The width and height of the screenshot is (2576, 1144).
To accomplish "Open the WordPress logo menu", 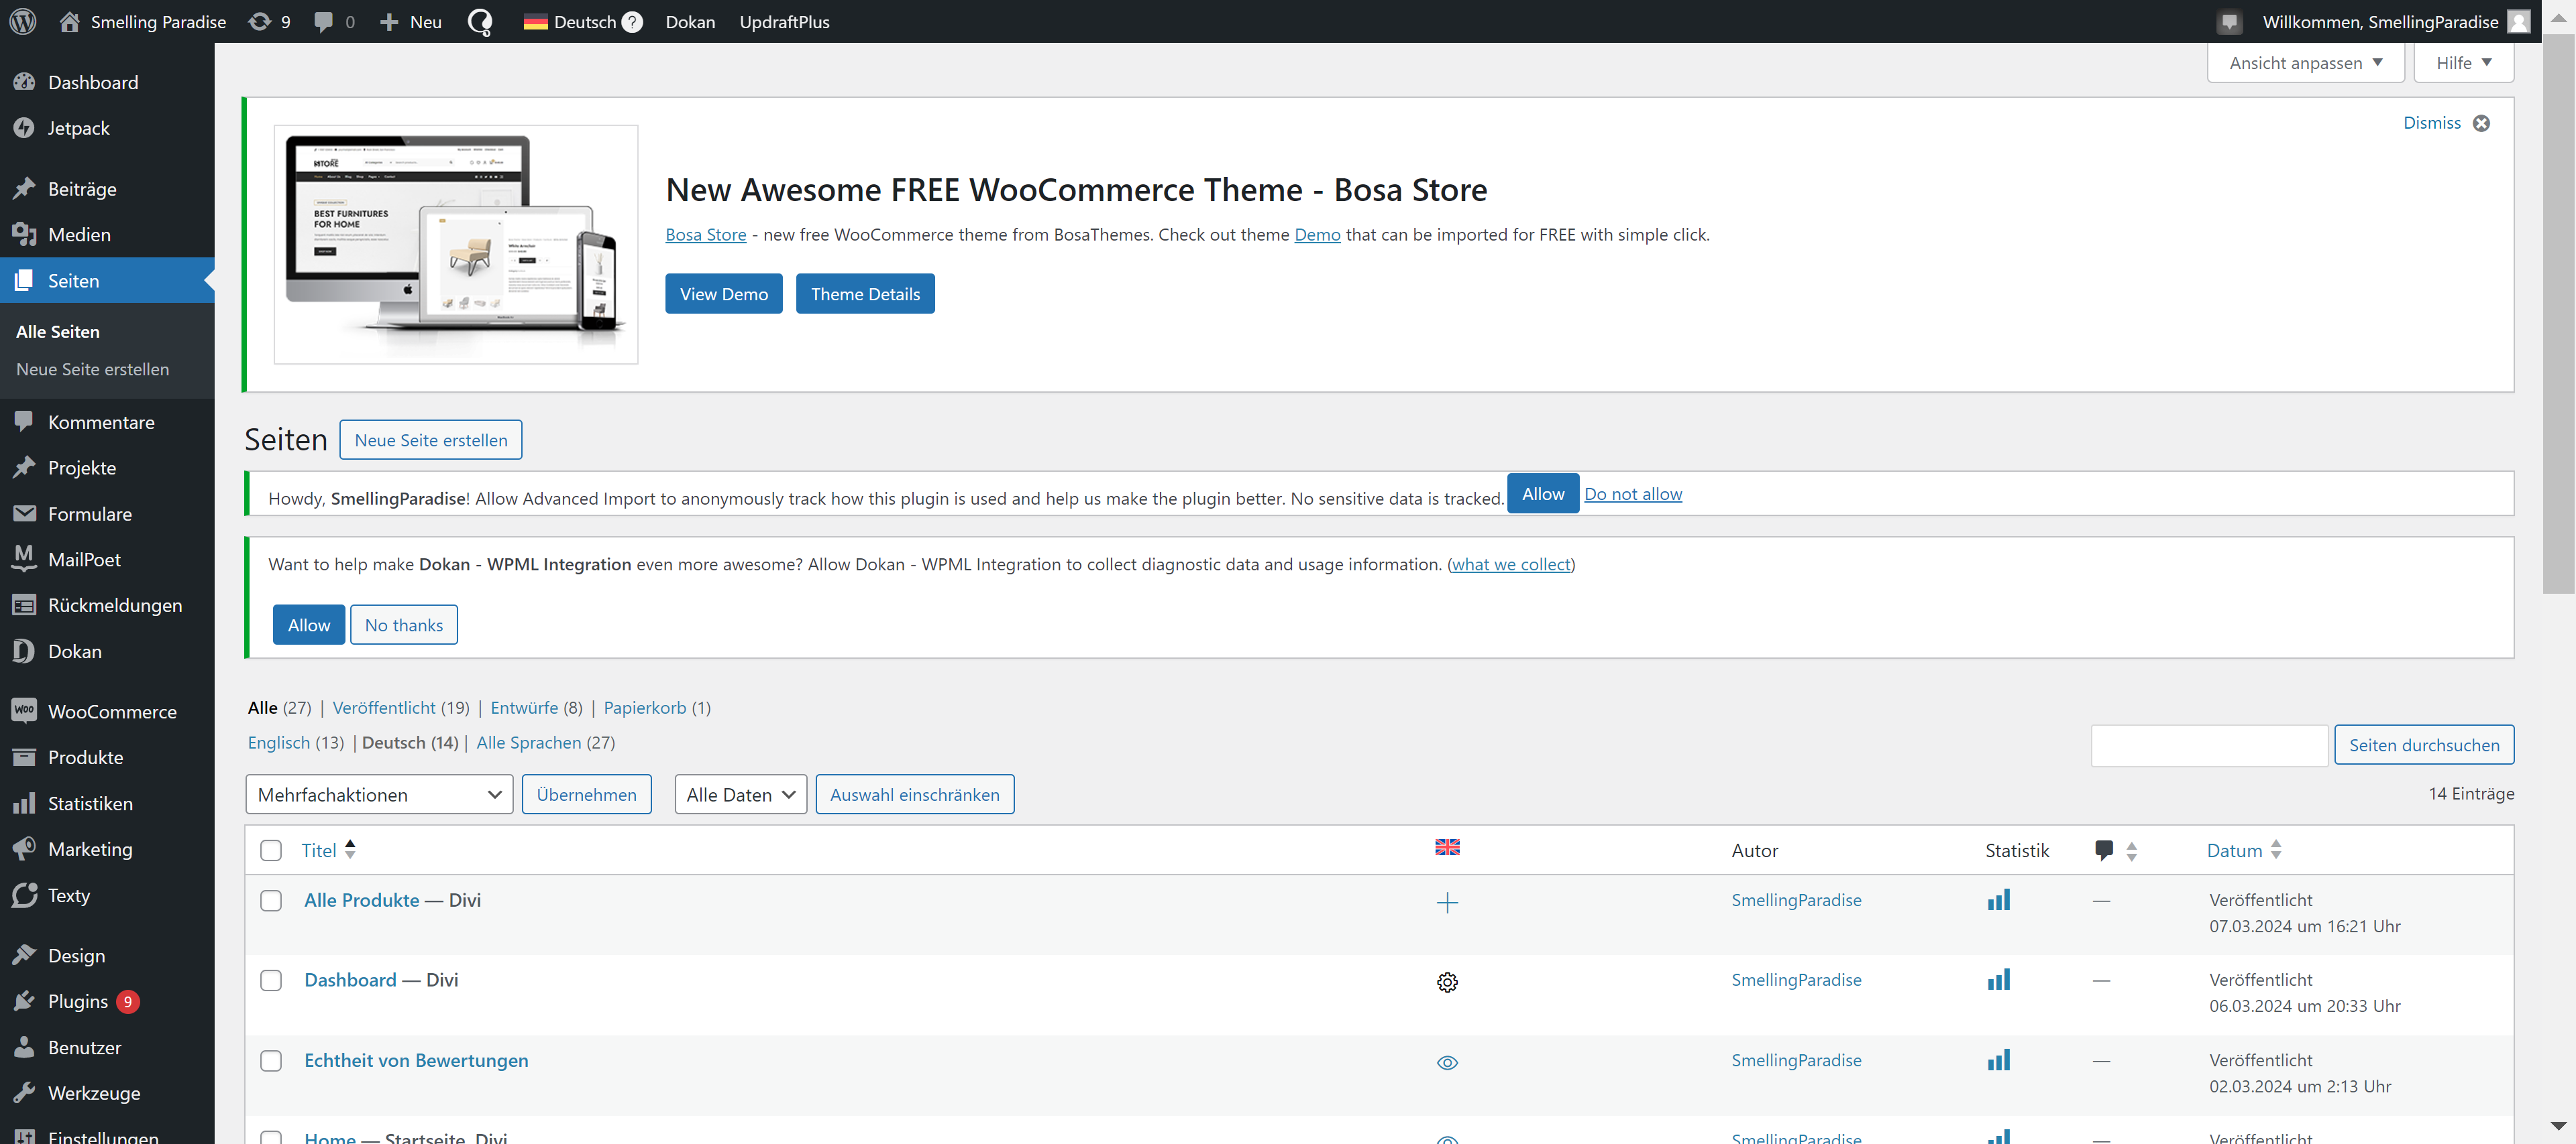I will [23, 21].
